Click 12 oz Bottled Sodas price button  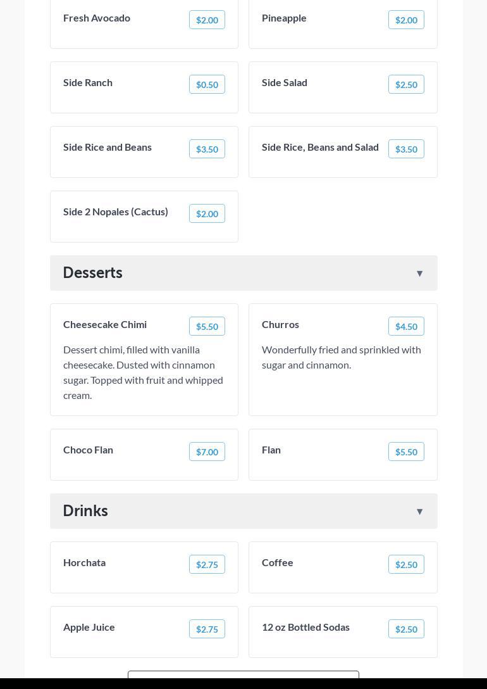[x=406, y=629]
